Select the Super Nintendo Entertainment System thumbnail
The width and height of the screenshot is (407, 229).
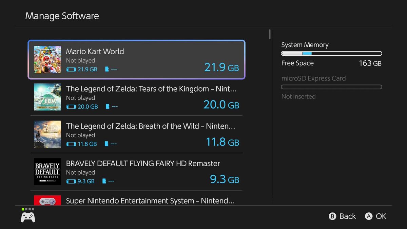47,200
